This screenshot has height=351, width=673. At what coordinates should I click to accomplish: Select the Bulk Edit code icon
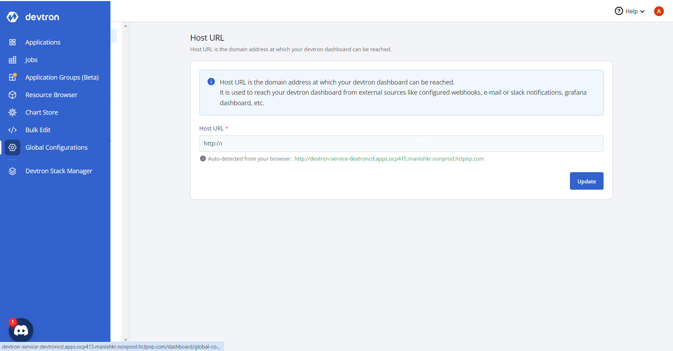click(x=13, y=130)
